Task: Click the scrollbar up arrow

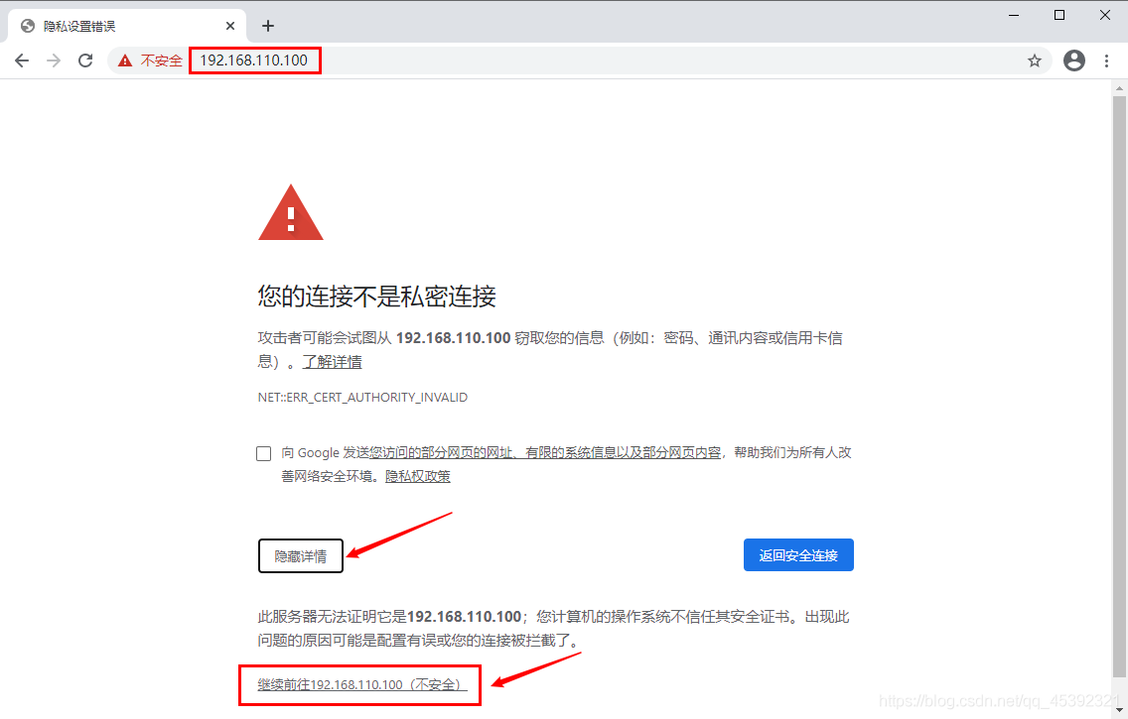Action: click(x=1119, y=87)
